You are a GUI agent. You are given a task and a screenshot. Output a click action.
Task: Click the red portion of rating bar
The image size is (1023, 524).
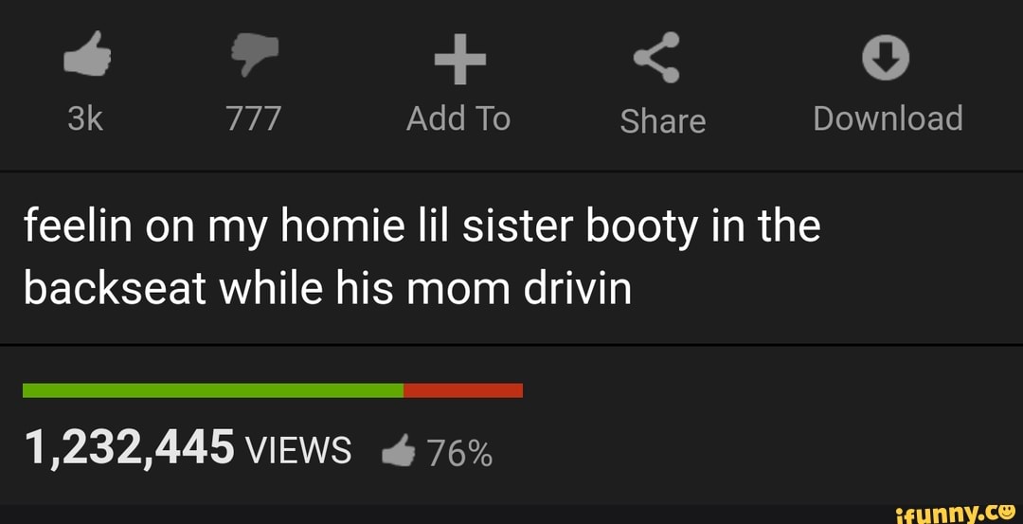tap(463, 390)
